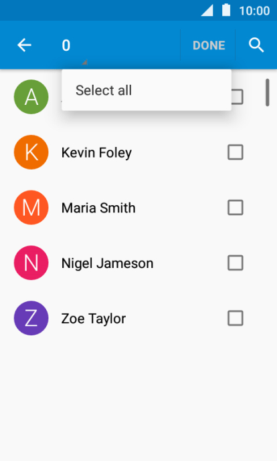Tap the back arrow icon
The width and height of the screenshot is (277, 461).
pyautogui.click(x=24, y=45)
